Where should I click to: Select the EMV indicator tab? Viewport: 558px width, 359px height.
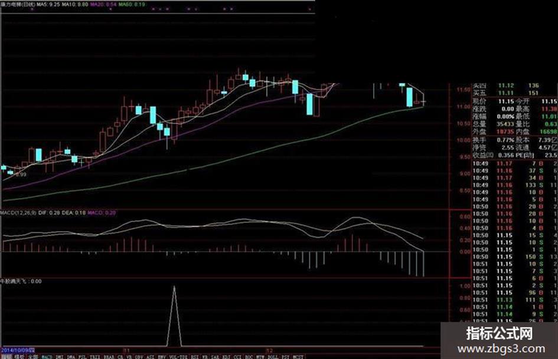(x=162, y=357)
